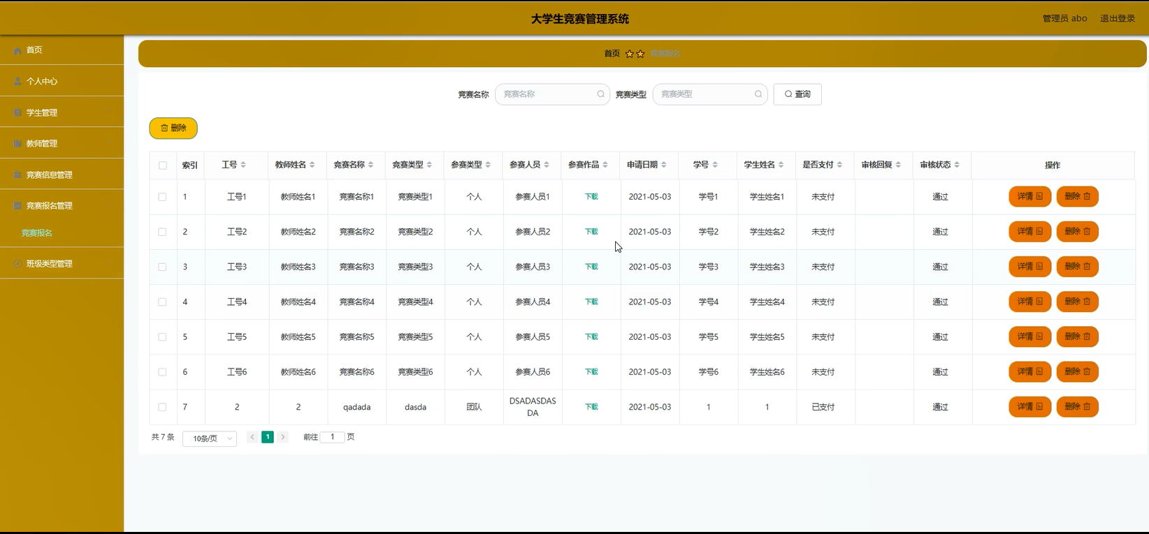Sort by 审核状态 column
The height and width of the screenshot is (534, 1149).
[x=957, y=165]
